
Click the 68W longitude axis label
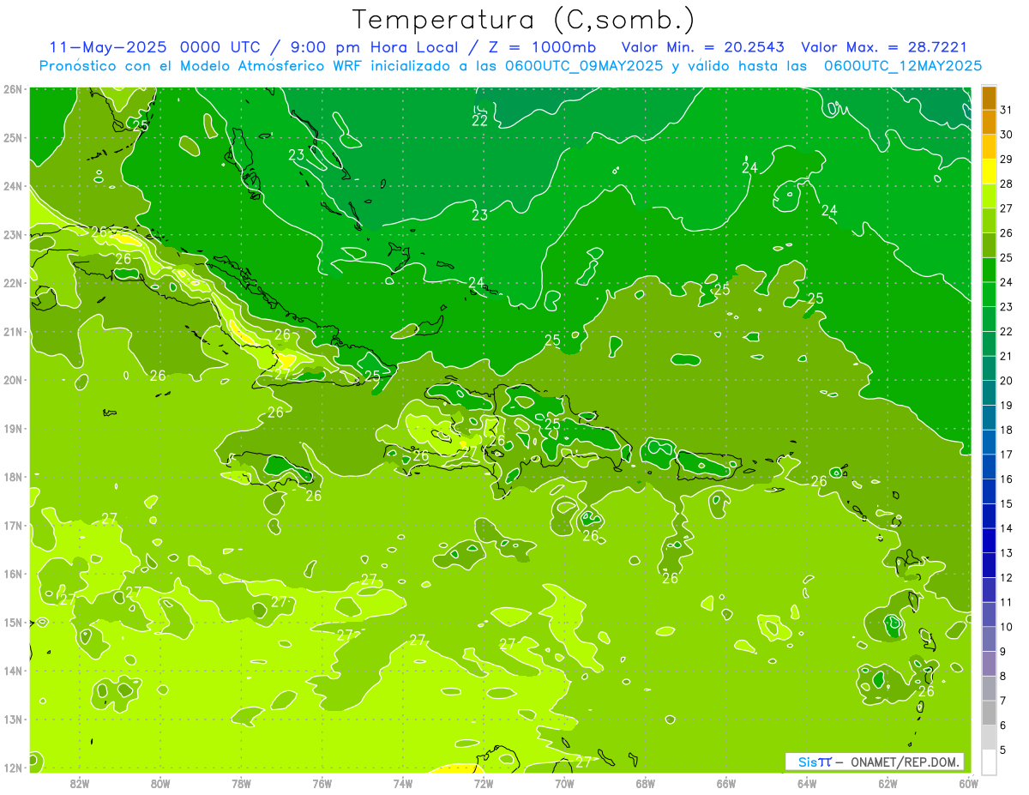pos(646,783)
